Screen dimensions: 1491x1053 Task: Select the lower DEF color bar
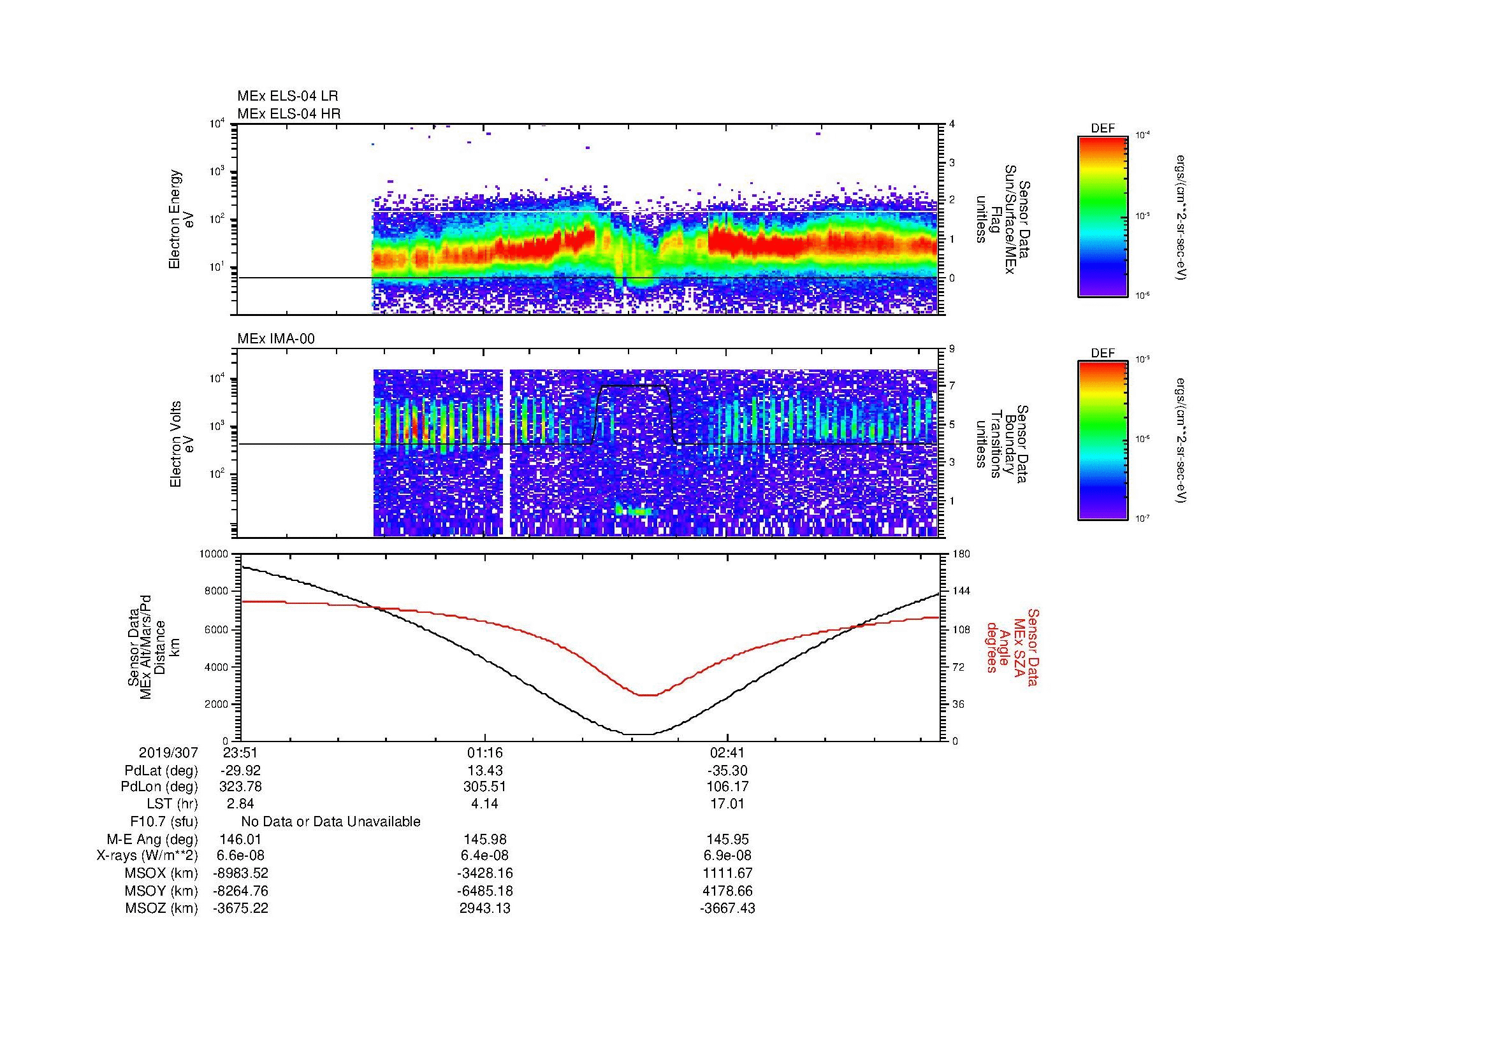click(1102, 441)
